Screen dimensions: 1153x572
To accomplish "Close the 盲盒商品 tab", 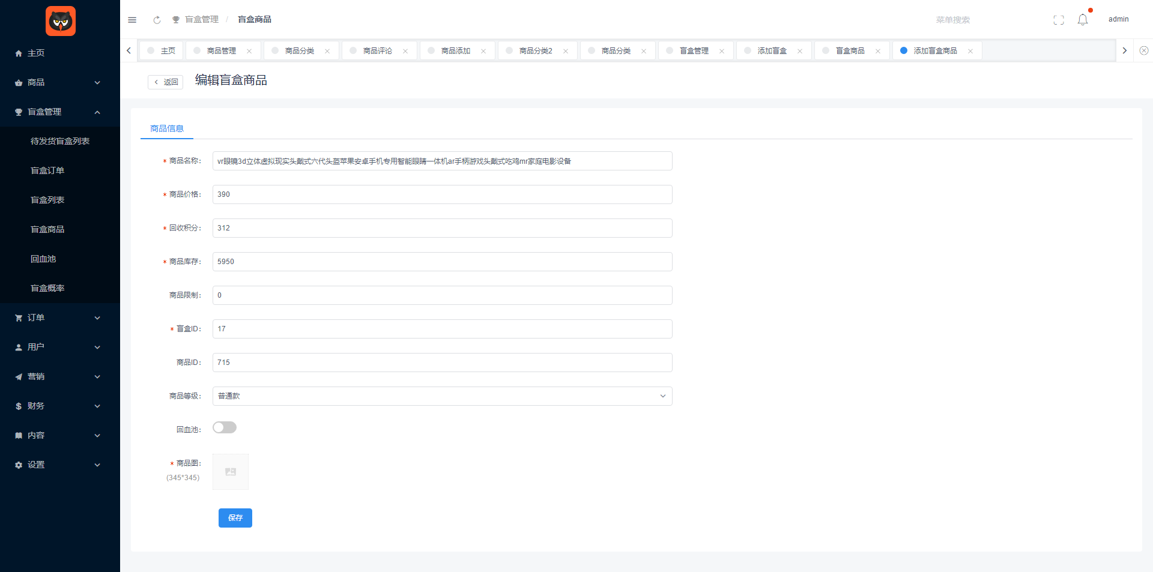I will 878,51.
